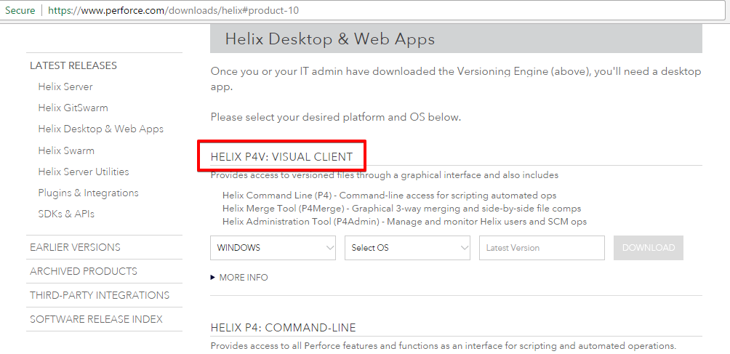This screenshot has height=354, width=730.
Task: Click 'Provides access to versioned files' text
Action: tap(385, 175)
